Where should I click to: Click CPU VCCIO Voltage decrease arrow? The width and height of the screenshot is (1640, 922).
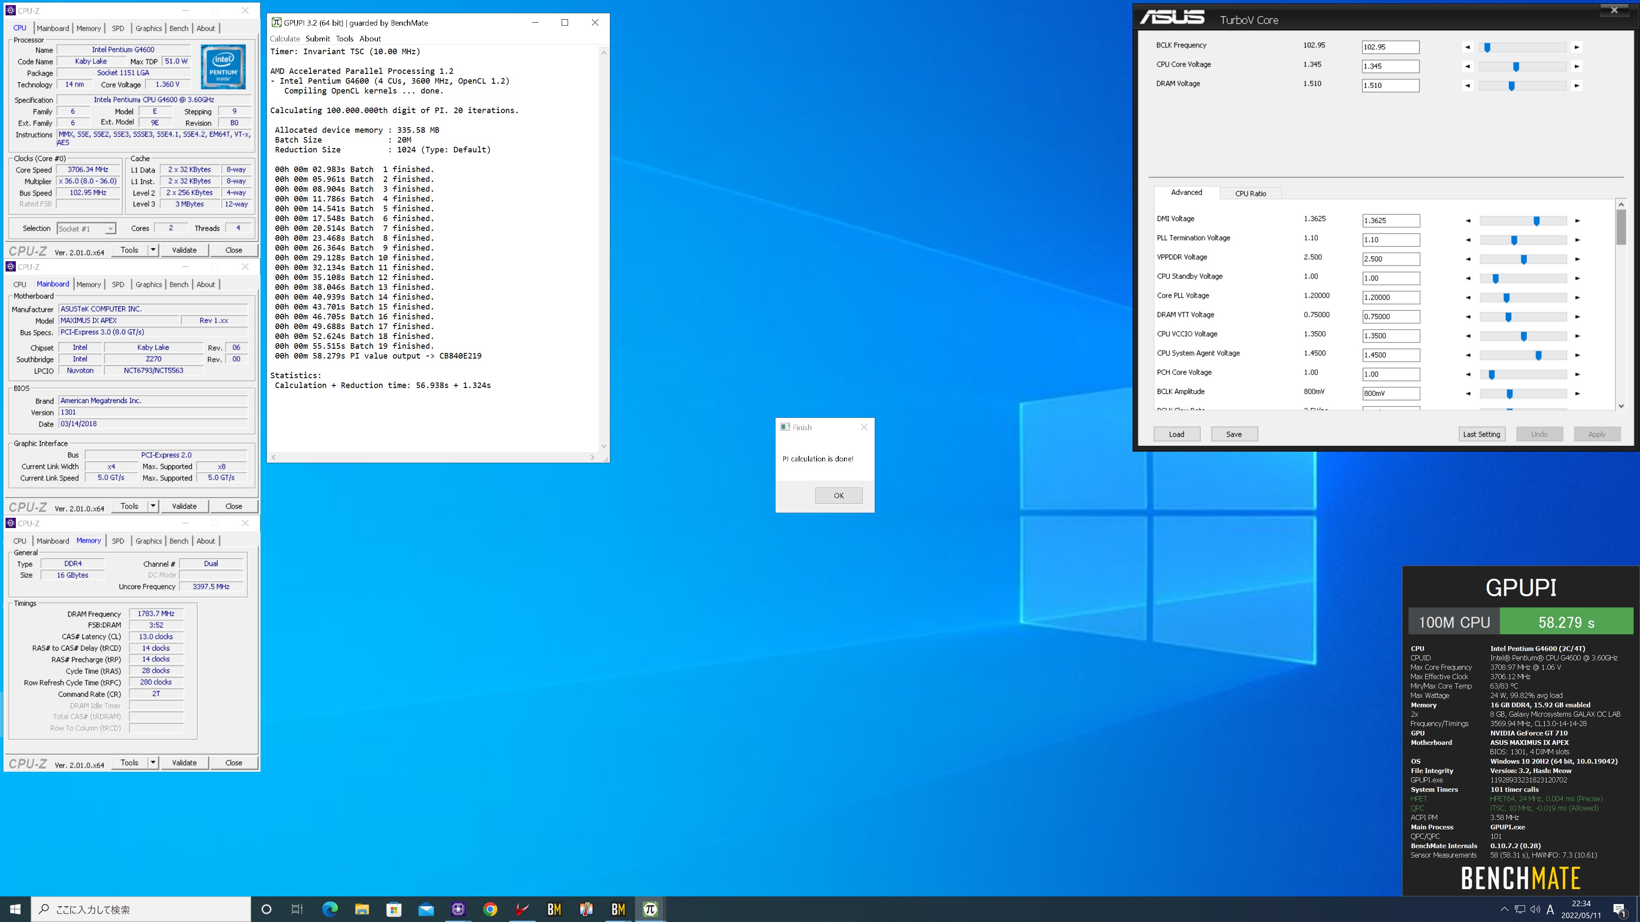[x=1468, y=336]
